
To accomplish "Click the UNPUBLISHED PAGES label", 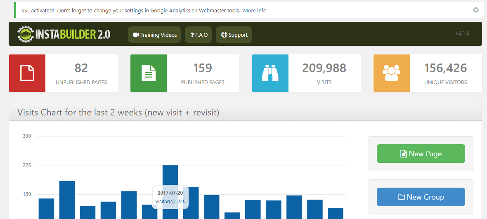I will (x=81, y=82).
